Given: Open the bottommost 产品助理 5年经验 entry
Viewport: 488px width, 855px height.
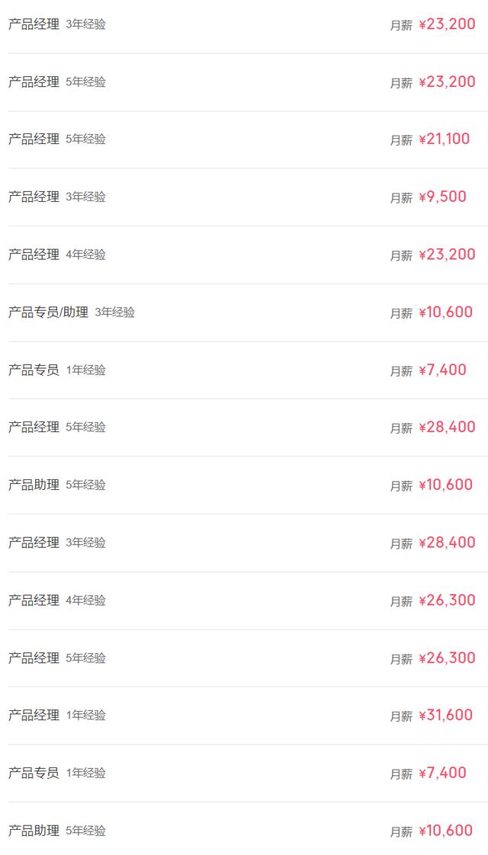Looking at the screenshot, I should coord(34,831).
